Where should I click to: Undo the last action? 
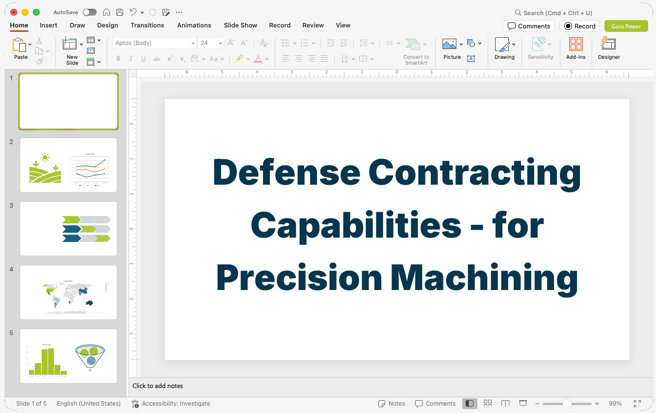[133, 12]
